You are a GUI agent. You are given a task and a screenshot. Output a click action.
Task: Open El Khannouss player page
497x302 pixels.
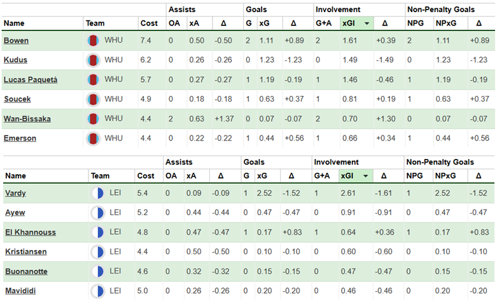pos(29,232)
